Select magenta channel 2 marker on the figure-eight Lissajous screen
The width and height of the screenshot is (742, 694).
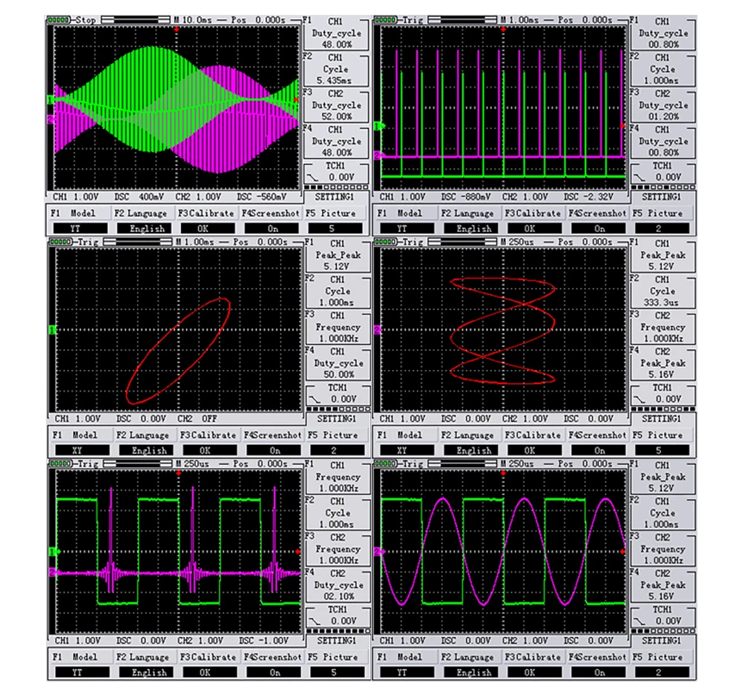pos(378,329)
